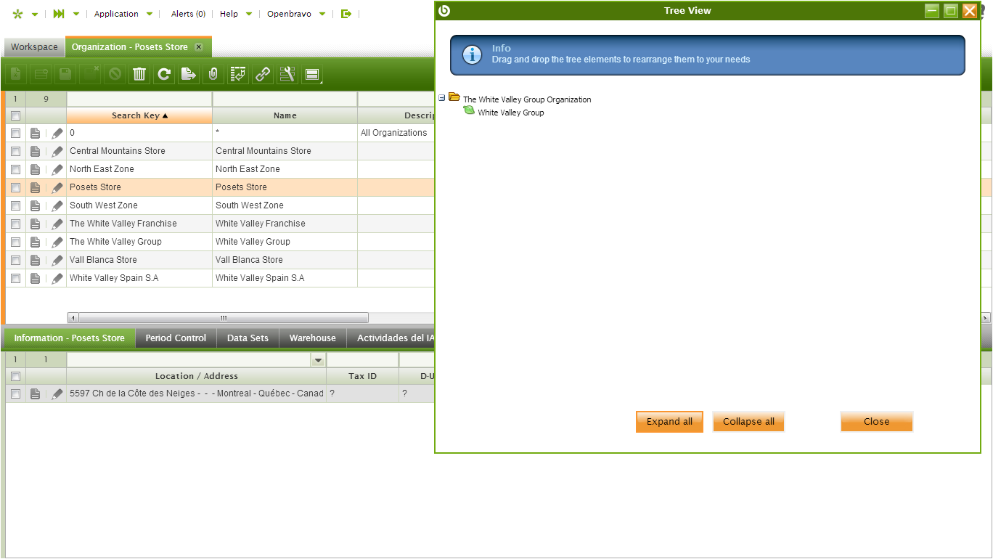This screenshot has height=559, width=993.
Task: Open linked items with the chain icon
Action: coord(263,74)
